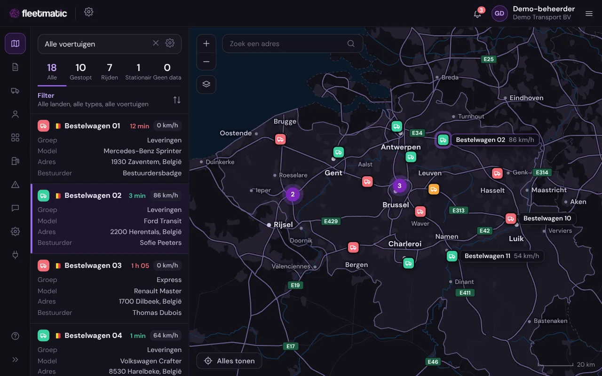Viewport: 602px width, 376px height.
Task: Open the reports document icon in sidebar
Action: (x=15, y=67)
